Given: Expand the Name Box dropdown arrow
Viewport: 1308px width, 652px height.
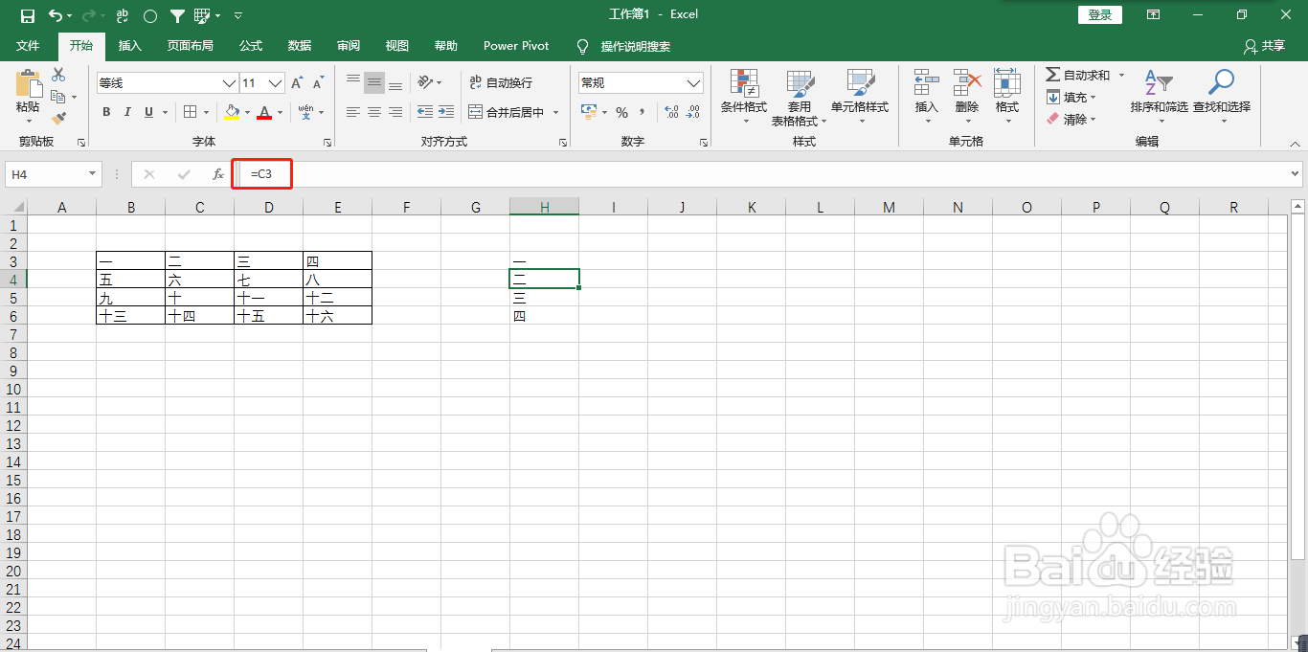Looking at the screenshot, I should [93, 174].
